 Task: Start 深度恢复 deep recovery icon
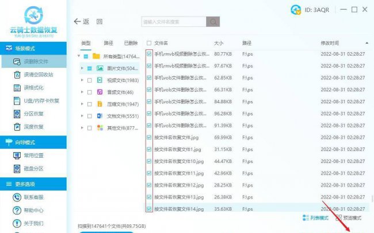17,127
